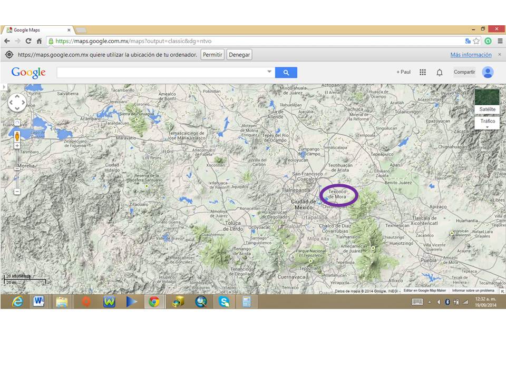Open the search box suggestions dropdown arrow
Viewport: 506px width, 379px height.
pos(269,72)
